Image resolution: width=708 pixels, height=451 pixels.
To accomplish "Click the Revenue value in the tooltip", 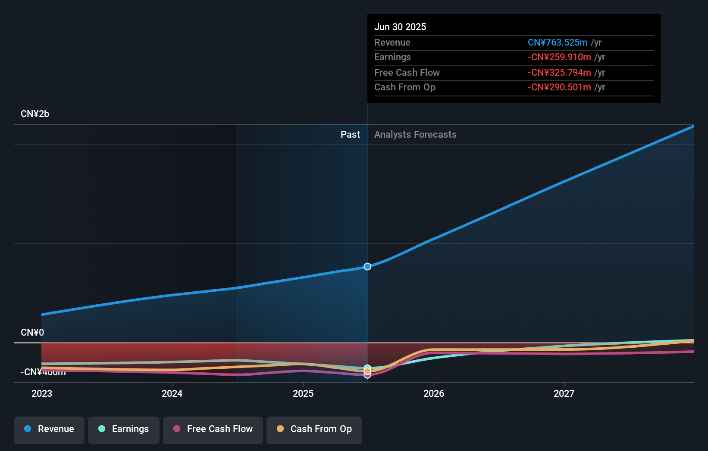I will [x=558, y=42].
